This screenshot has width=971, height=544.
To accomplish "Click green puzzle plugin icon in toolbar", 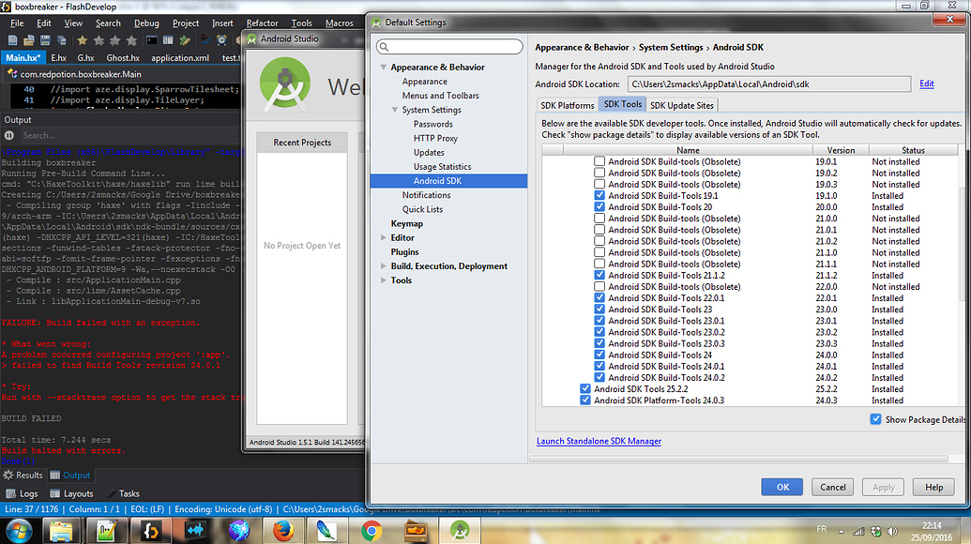I will [185, 41].
